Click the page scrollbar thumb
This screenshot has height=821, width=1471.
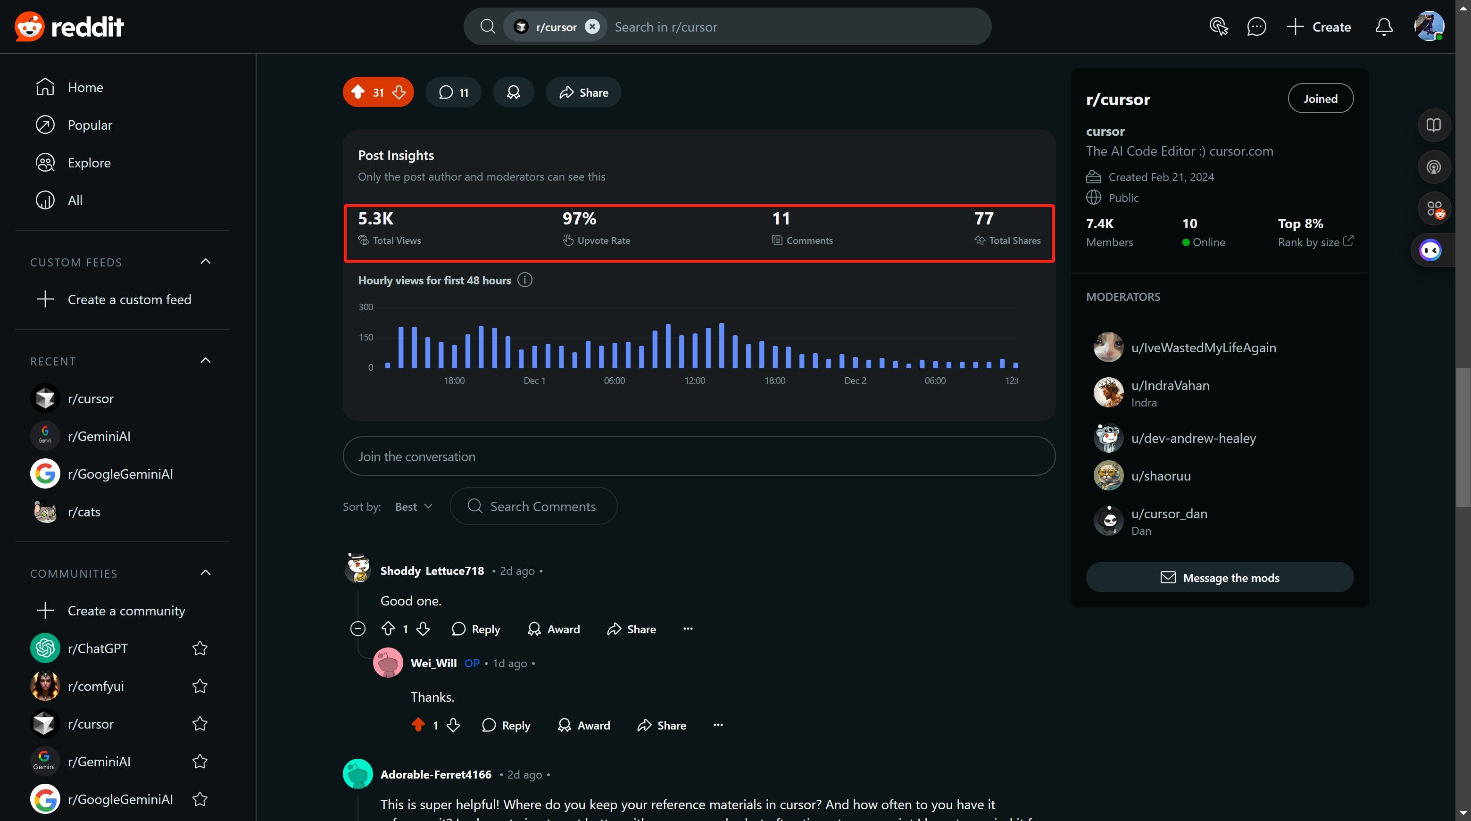point(1463,437)
